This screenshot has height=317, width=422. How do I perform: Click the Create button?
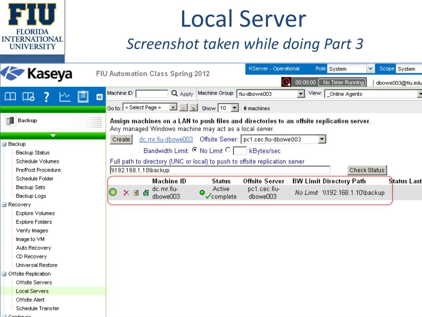point(121,140)
